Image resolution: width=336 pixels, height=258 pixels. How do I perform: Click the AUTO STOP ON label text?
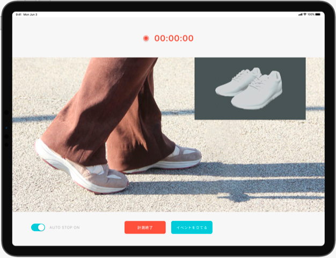(64, 227)
